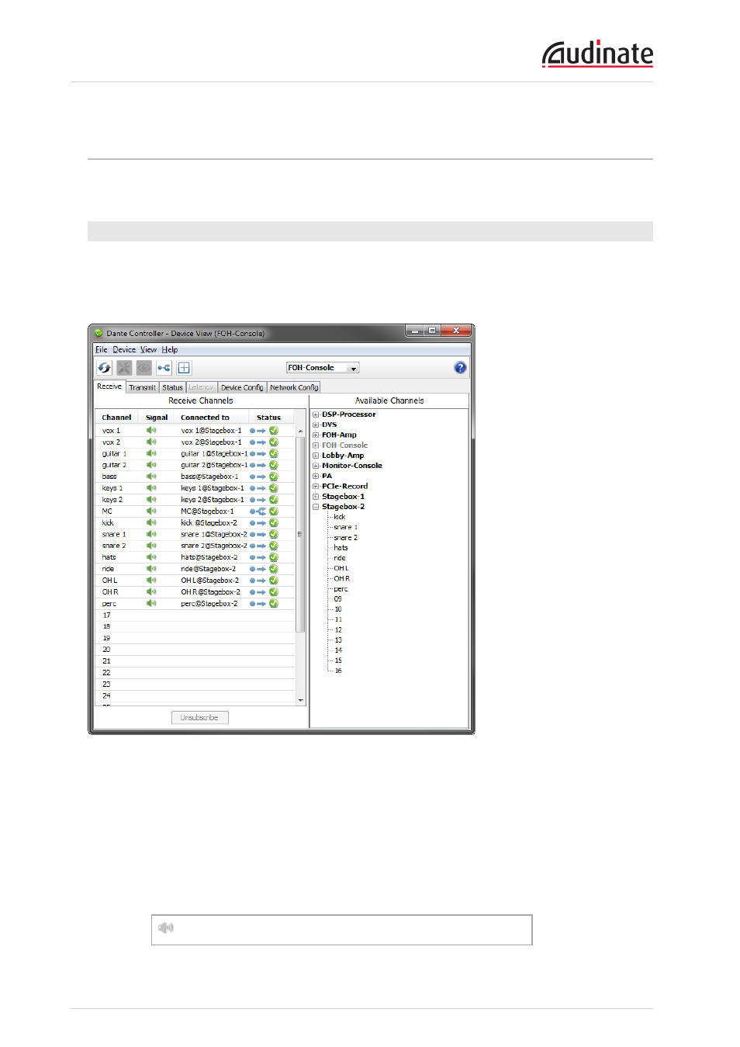Collapse the Stagebox-2 tree node

[316, 507]
